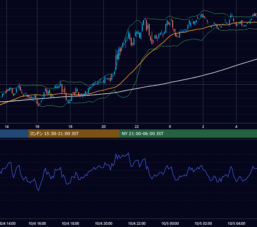Click the 10/5 00:00 date label
The image size is (257, 227).
[x=170, y=223]
